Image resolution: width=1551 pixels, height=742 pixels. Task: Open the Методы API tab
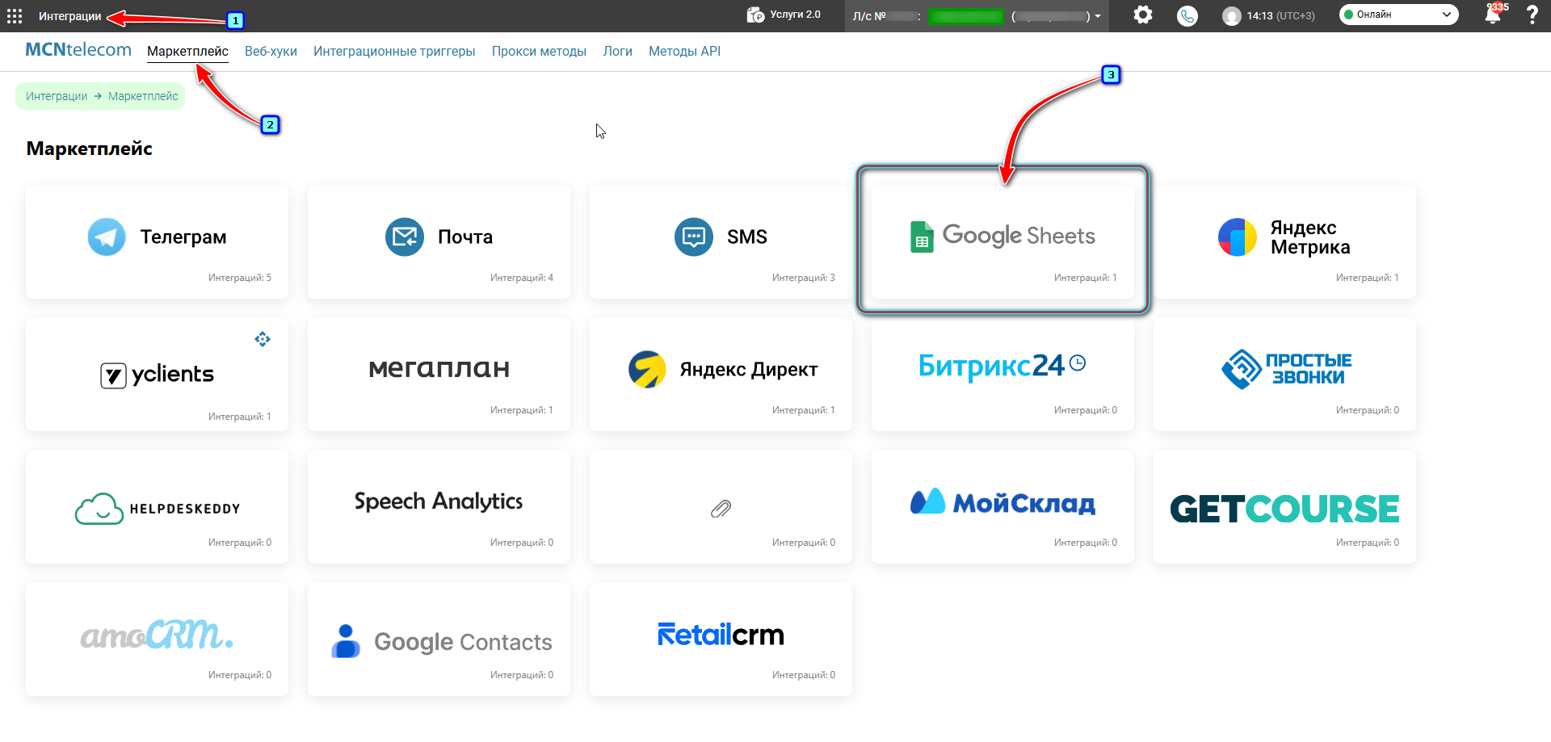pyautogui.click(x=684, y=52)
